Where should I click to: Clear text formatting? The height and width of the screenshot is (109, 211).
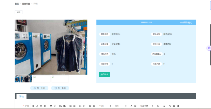pyautogui.click(x=164, y=106)
